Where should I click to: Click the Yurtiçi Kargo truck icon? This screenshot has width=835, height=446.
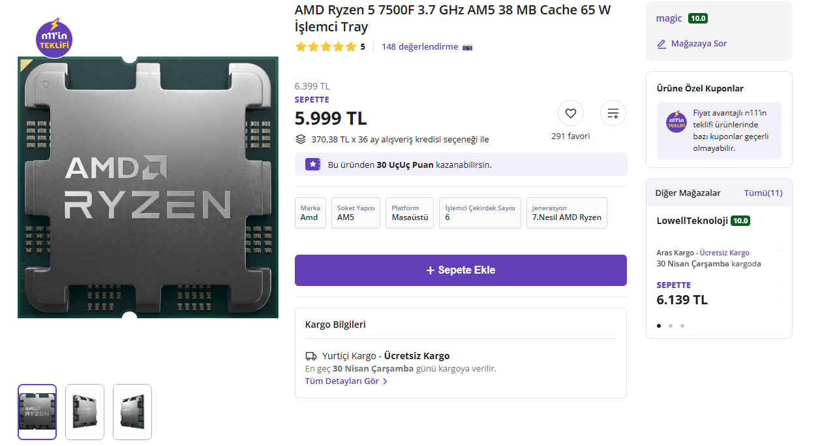click(x=311, y=357)
